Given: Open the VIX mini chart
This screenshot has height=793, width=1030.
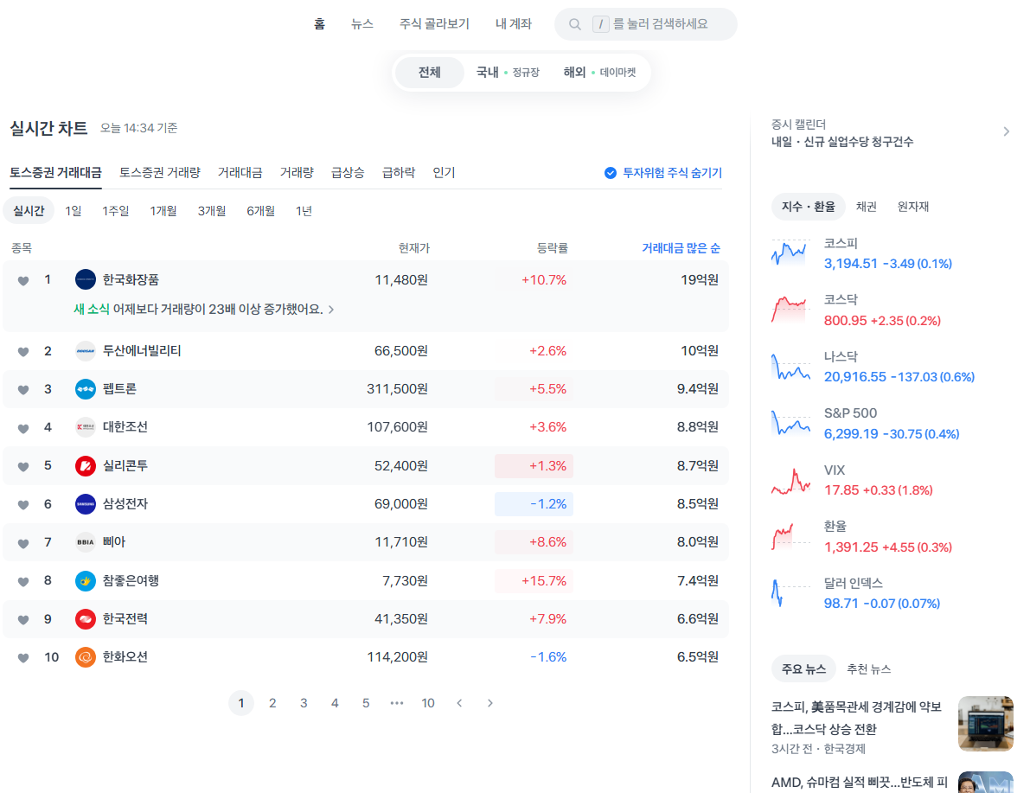Looking at the screenshot, I should pos(790,480).
